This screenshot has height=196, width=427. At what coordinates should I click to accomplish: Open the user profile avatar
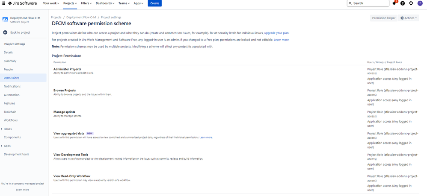pyautogui.click(x=420, y=3)
